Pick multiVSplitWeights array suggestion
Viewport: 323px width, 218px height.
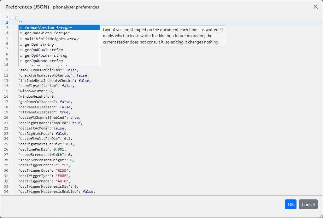(x=59, y=39)
